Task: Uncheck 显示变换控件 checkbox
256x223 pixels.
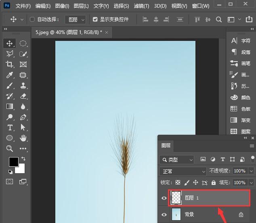Action: tap(95, 19)
